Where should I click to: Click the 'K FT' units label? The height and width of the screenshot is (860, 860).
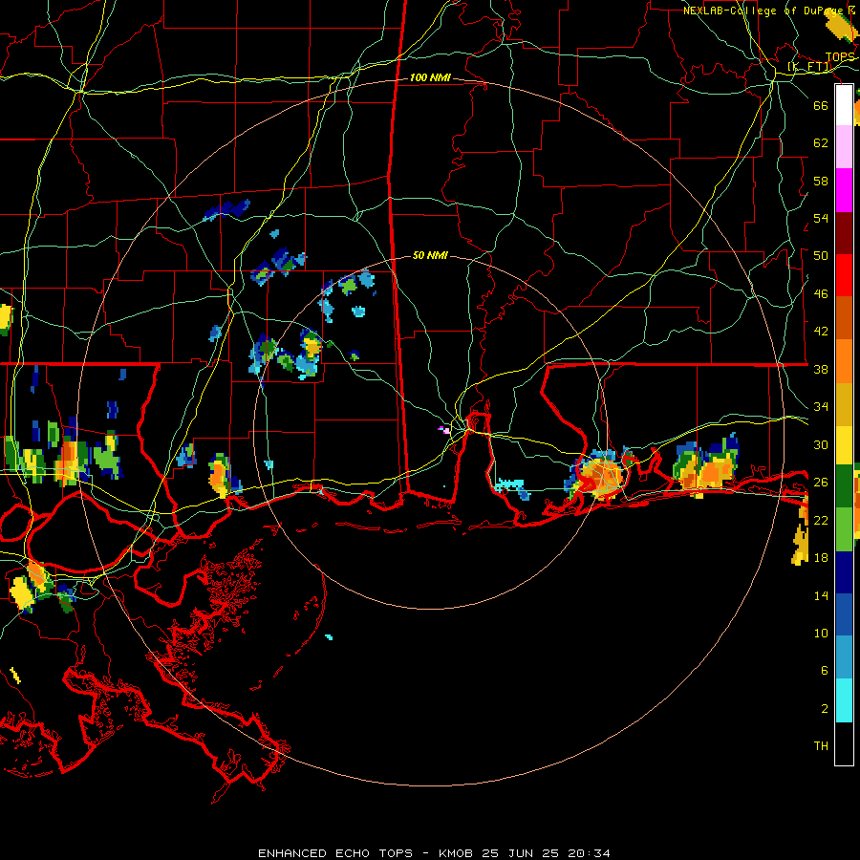[809, 67]
